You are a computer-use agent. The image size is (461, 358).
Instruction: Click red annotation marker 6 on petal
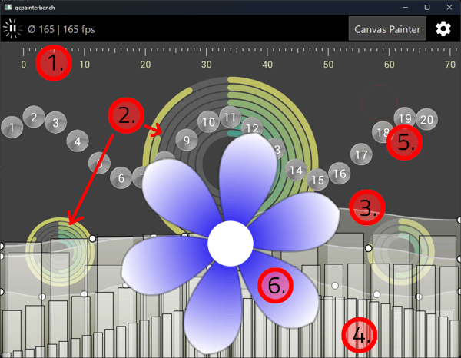pos(276,285)
